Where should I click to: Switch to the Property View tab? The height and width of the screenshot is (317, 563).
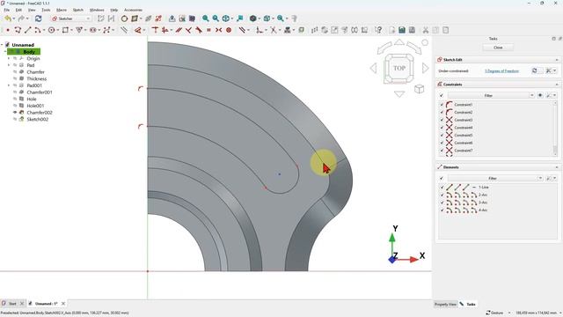point(445,304)
